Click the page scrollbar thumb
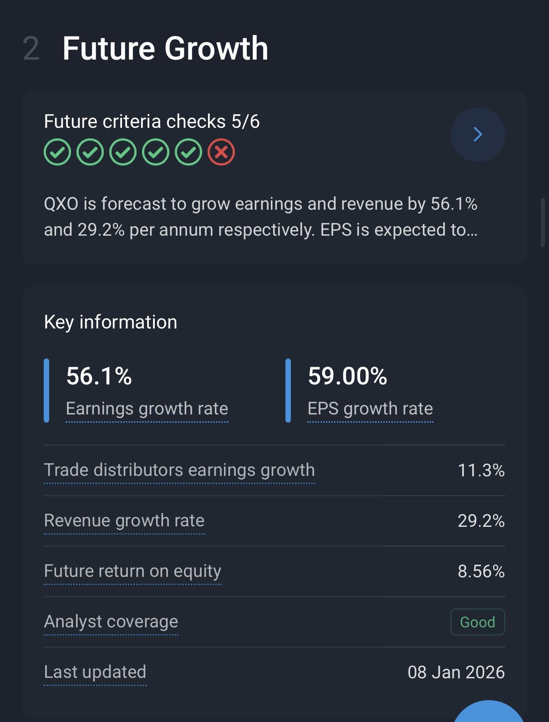549x722 pixels. coord(543,222)
